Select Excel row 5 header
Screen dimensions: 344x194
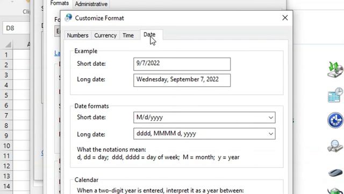tap(6, 95)
